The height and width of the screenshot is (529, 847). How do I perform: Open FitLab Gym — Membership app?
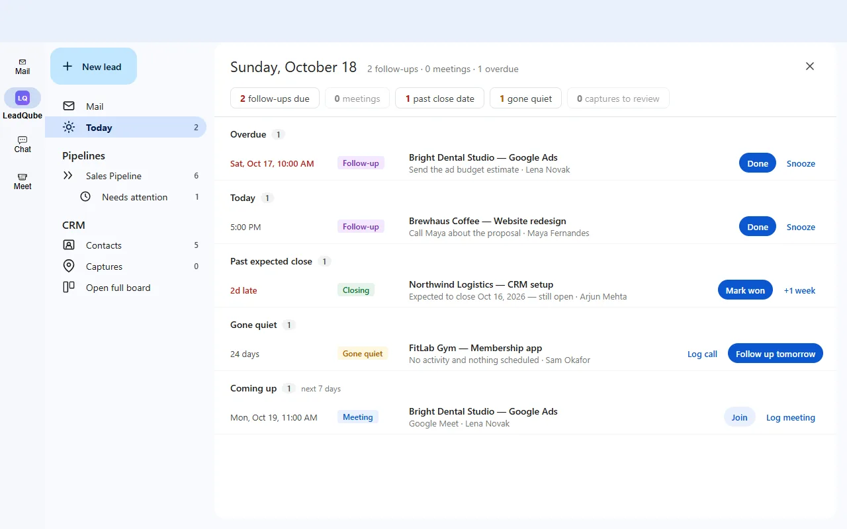coord(475,348)
